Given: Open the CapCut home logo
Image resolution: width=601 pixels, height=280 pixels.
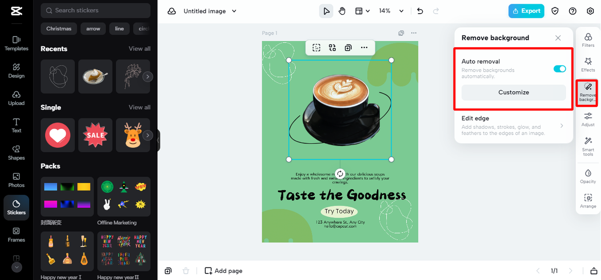Looking at the screenshot, I should pyautogui.click(x=16, y=11).
